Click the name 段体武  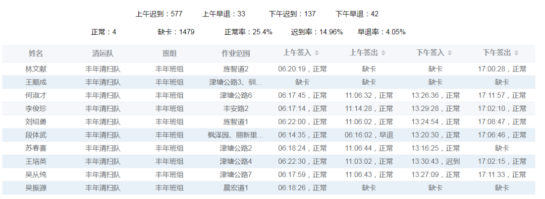tap(36, 135)
